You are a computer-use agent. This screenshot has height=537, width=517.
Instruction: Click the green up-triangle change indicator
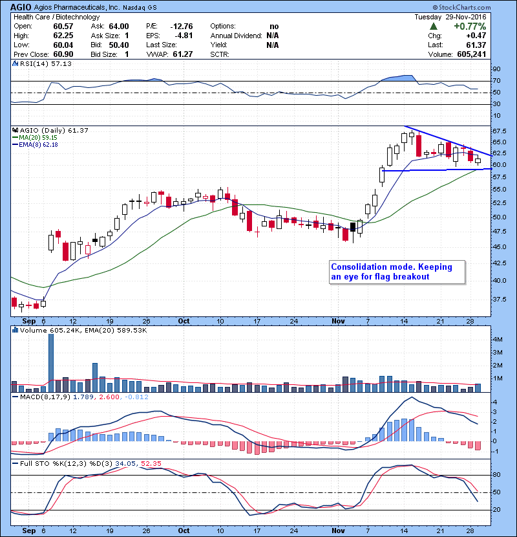point(434,26)
